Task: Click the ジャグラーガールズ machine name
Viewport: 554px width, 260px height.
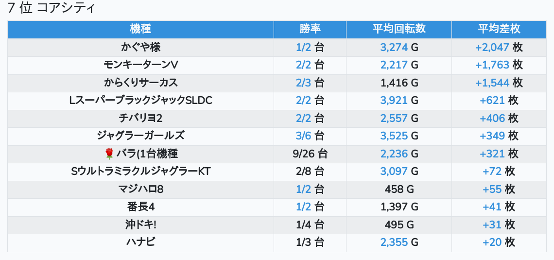Action: tap(140, 136)
